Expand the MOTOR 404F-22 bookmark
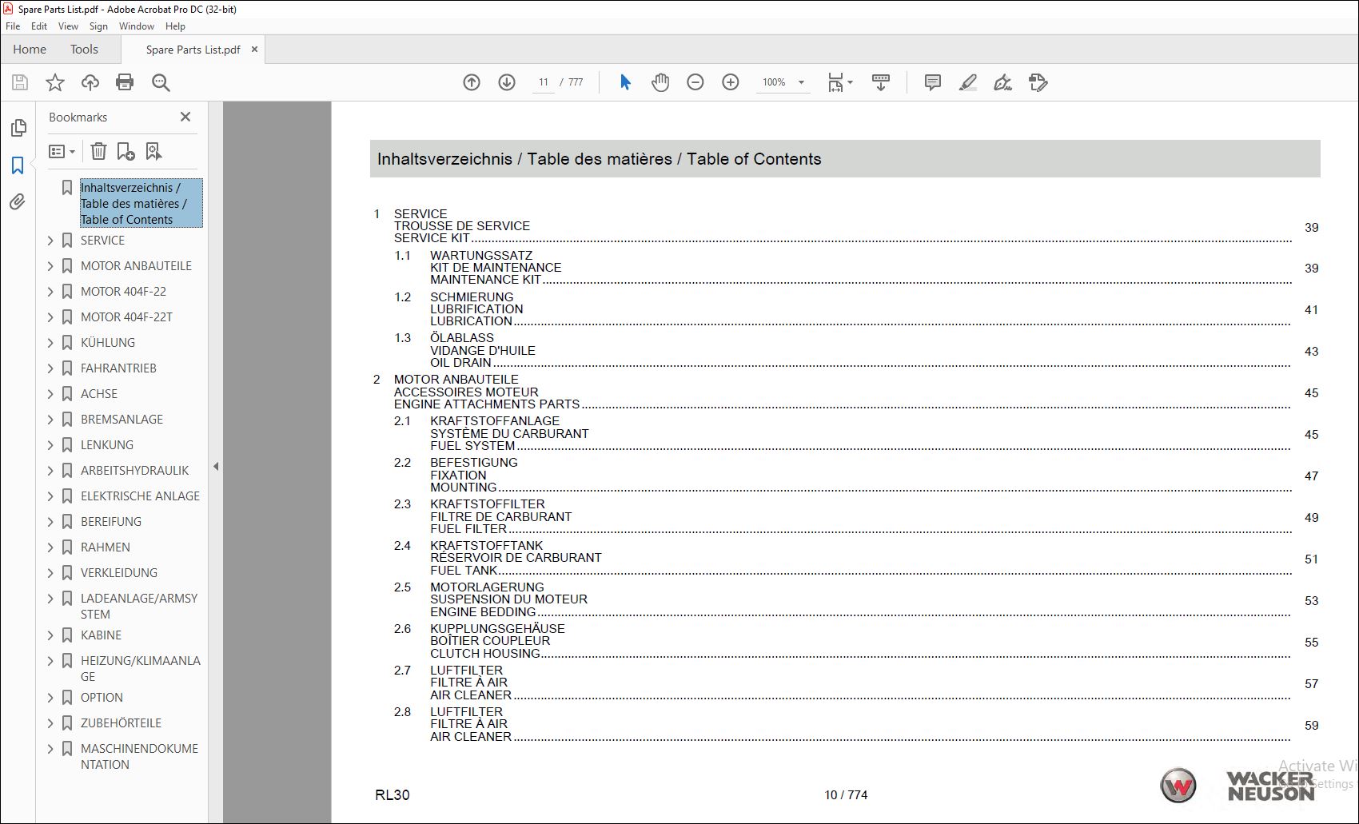 click(x=50, y=292)
